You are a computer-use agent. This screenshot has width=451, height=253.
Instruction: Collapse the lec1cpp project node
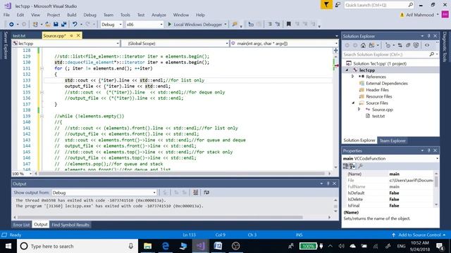tap(347, 70)
